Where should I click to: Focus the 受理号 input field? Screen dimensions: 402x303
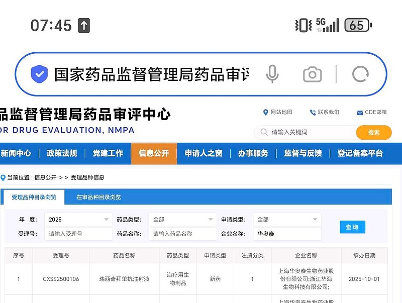[78, 234]
